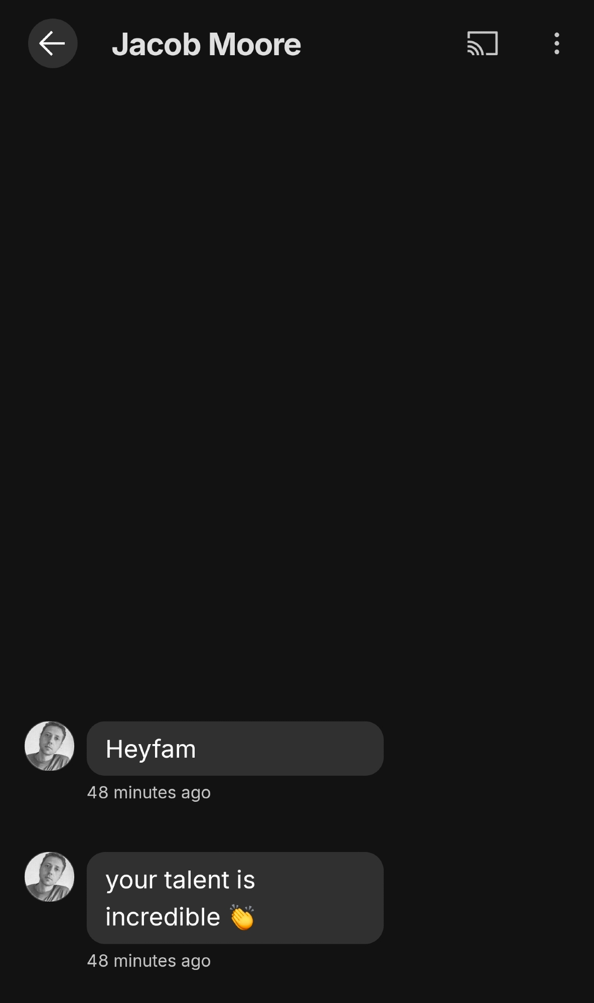Click empty space right of the talent bubble
The width and height of the screenshot is (594, 1003).
click(487, 898)
